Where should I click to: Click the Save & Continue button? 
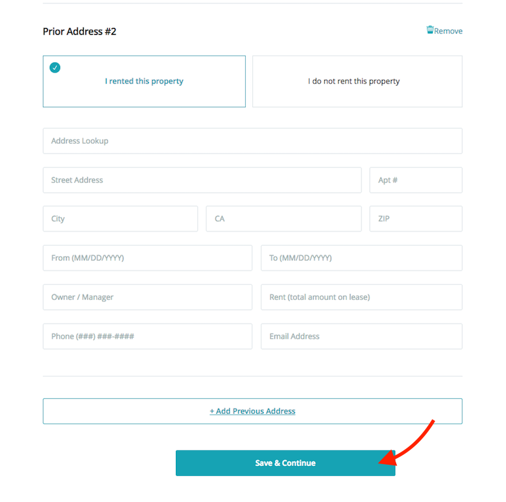(285, 463)
